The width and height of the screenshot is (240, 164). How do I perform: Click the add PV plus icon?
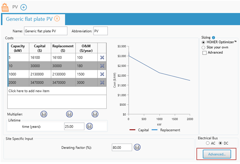click(x=24, y=7)
